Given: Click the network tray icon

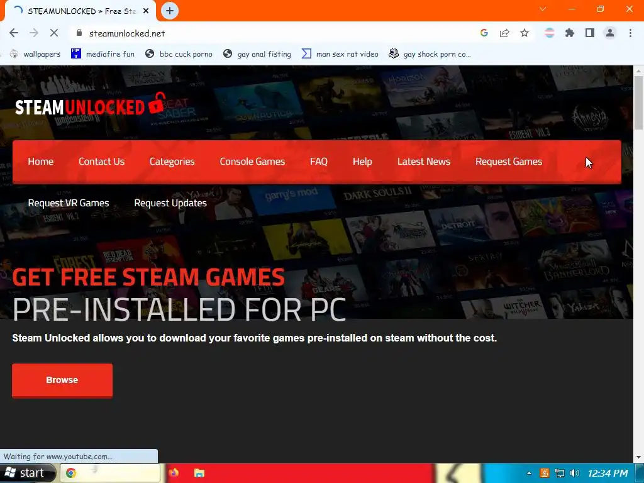Looking at the screenshot, I should coord(559,473).
